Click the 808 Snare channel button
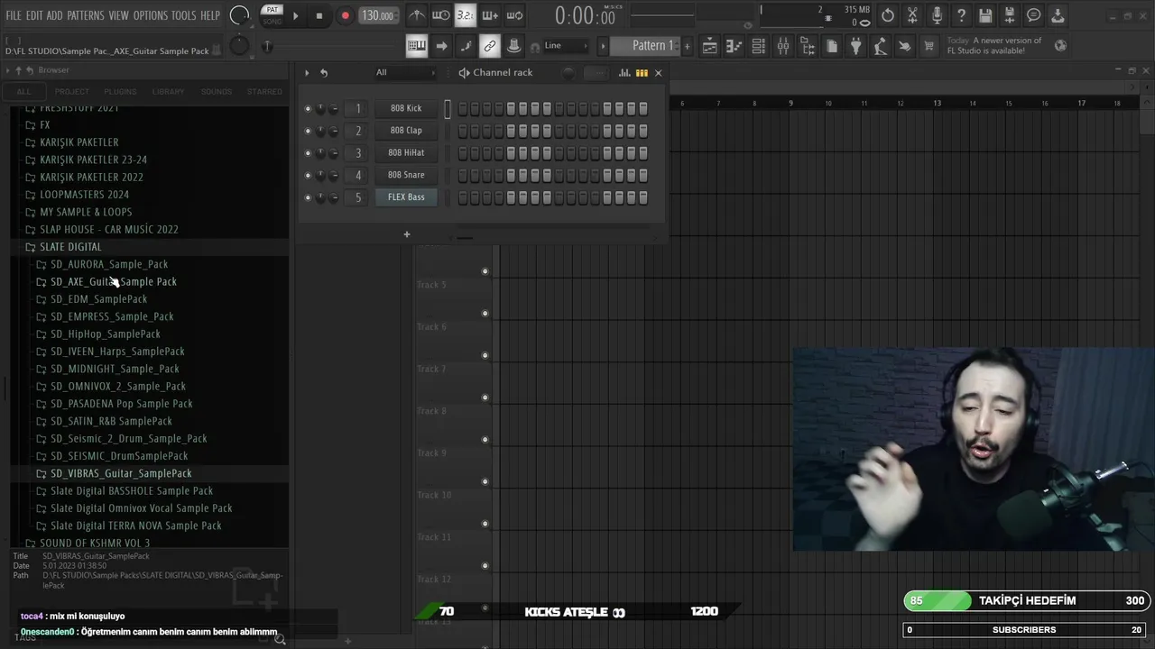This screenshot has height=649, width=1155. (x=406, y=175)
